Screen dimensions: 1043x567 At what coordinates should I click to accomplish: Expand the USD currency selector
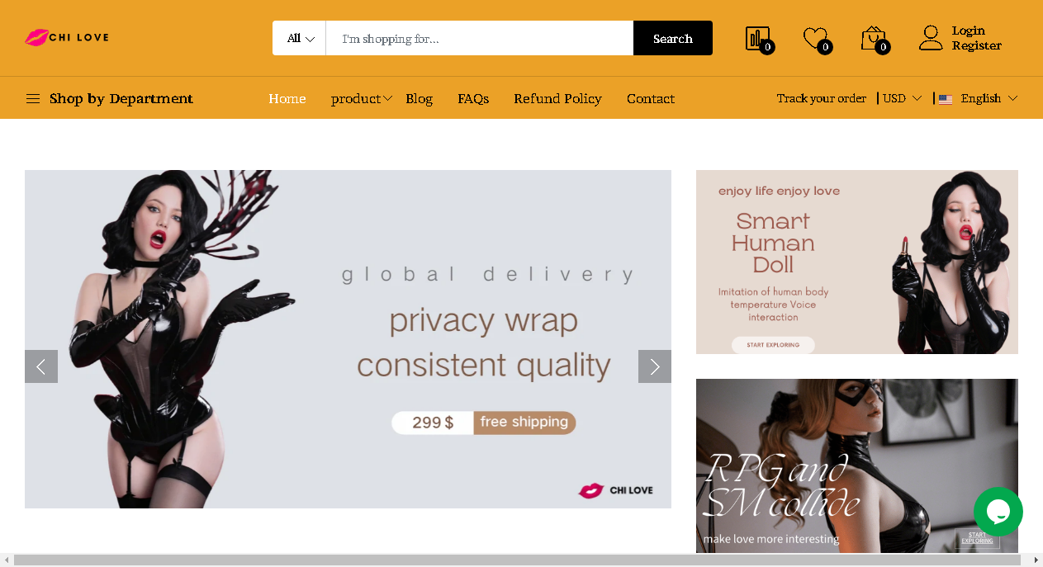(902, 98)
